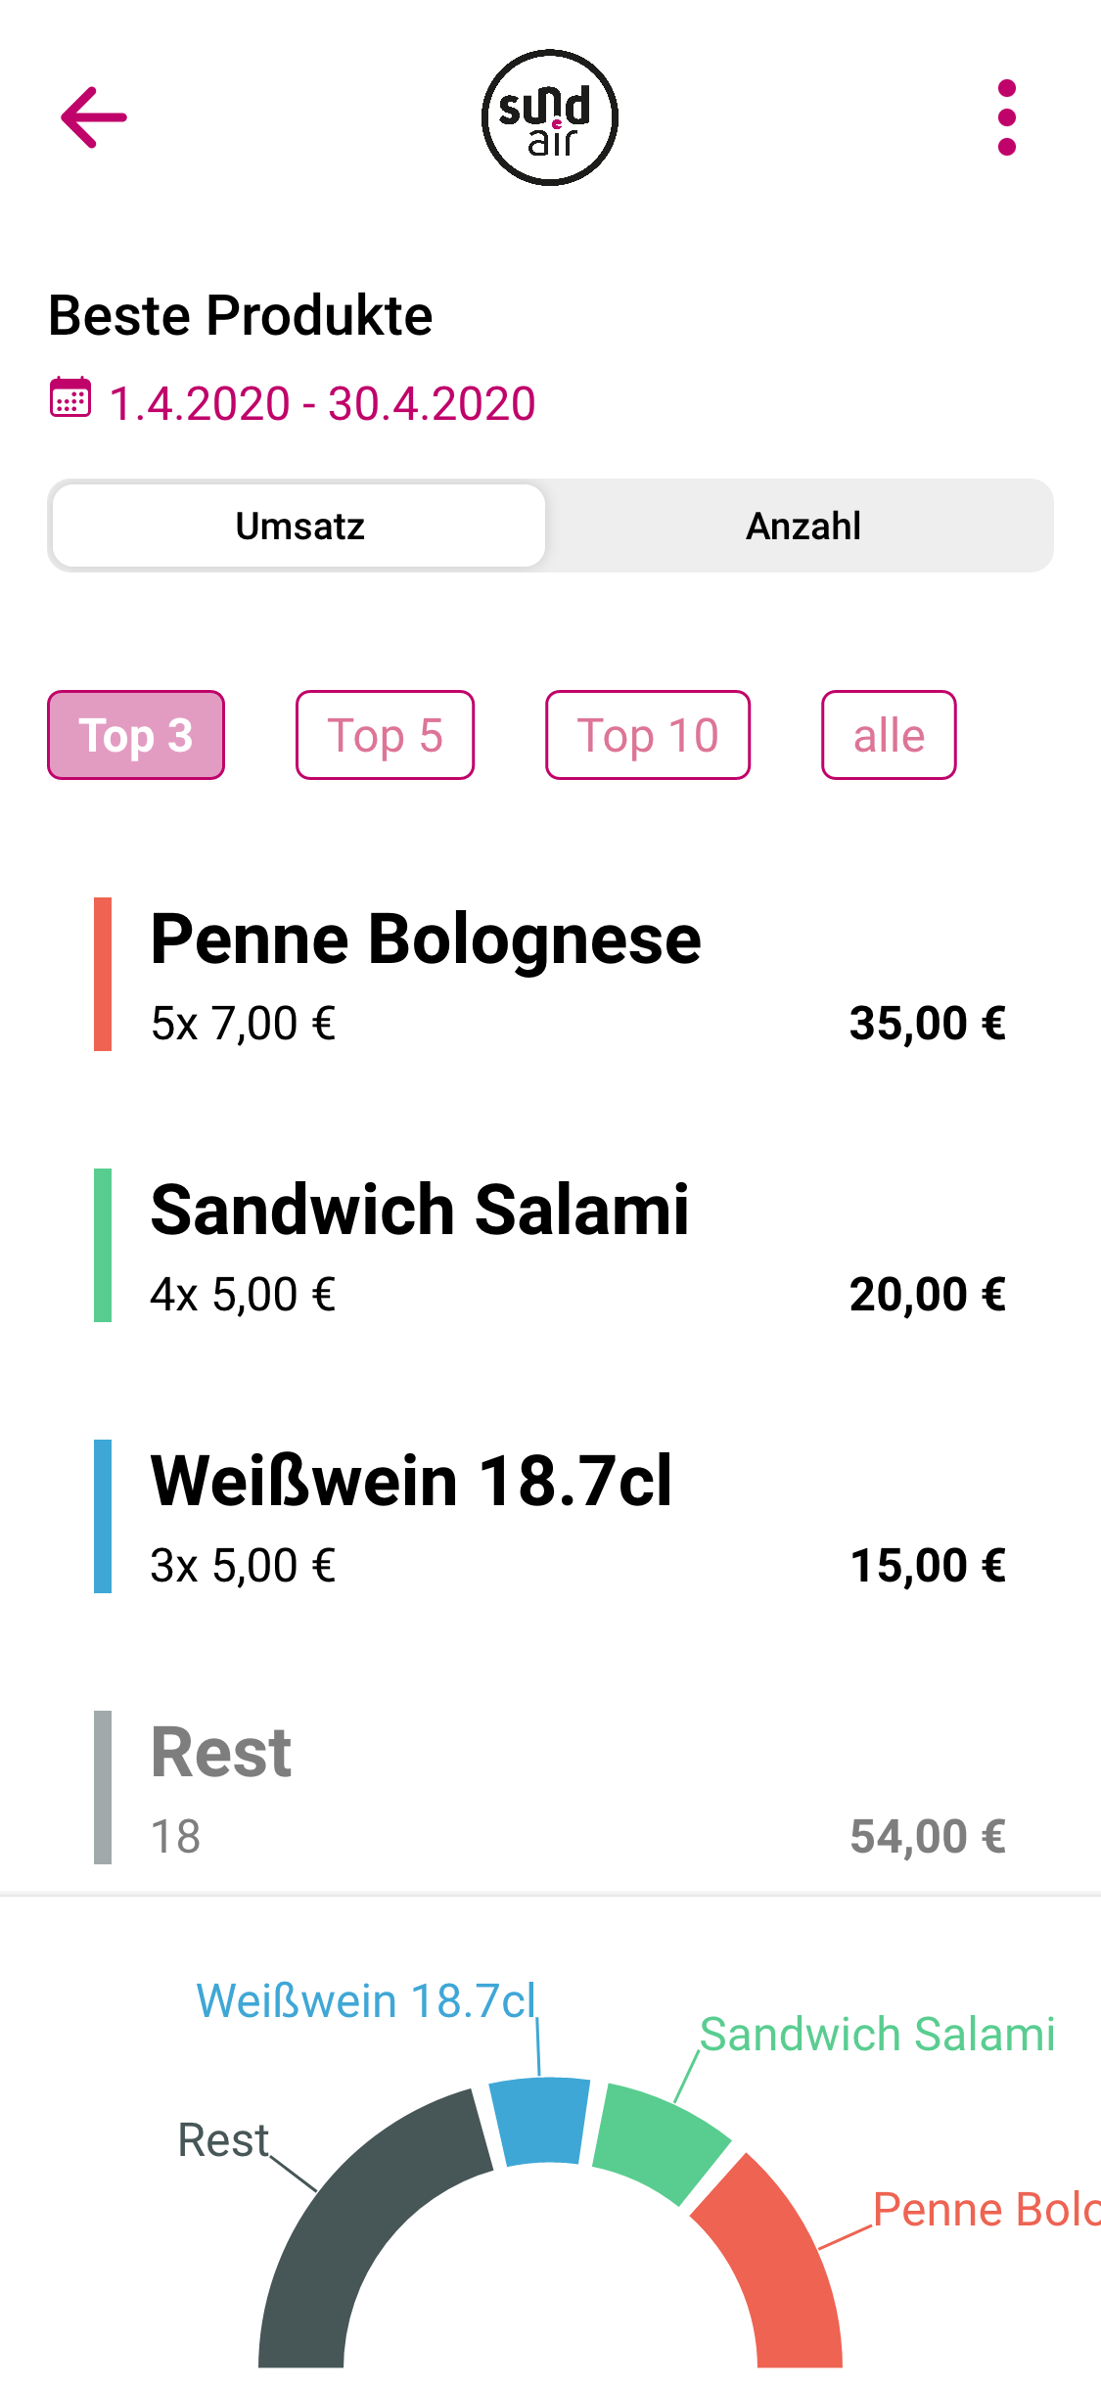Click the green Sandwich Salami chart segment
This screenshot has height=2384, width=1101.
click(661, 2140)
